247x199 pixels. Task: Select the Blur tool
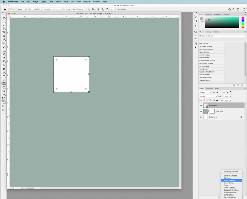click(x=4, y=65)
